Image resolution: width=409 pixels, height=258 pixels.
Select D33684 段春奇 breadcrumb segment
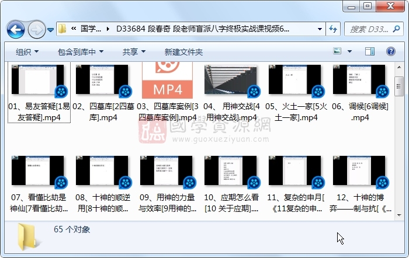[x=203, y=29]
